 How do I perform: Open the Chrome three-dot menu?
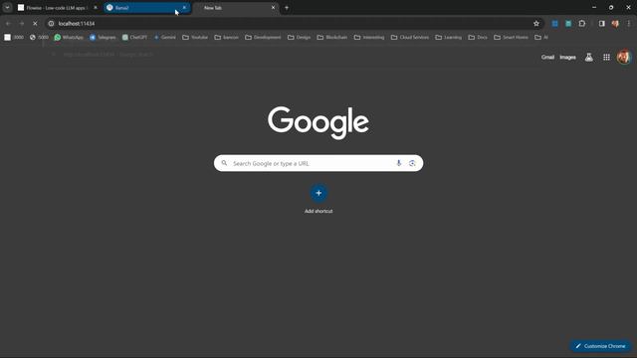point(628,24)
